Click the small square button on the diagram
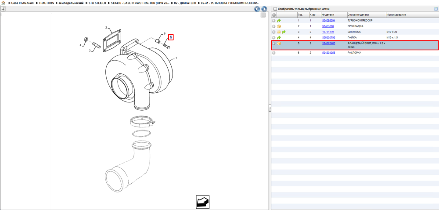 [263, 15]
